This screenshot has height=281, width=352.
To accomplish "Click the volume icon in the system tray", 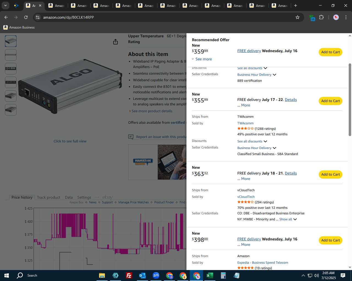I will (317, 276).
